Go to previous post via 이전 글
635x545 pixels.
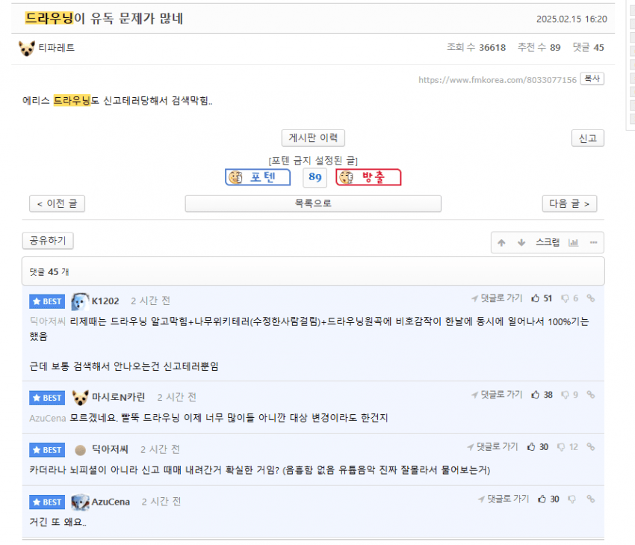point(57,203)
